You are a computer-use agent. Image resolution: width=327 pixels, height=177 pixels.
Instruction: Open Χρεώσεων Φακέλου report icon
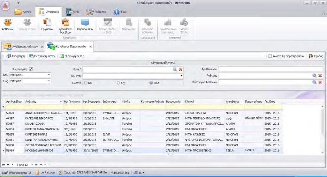65,26
